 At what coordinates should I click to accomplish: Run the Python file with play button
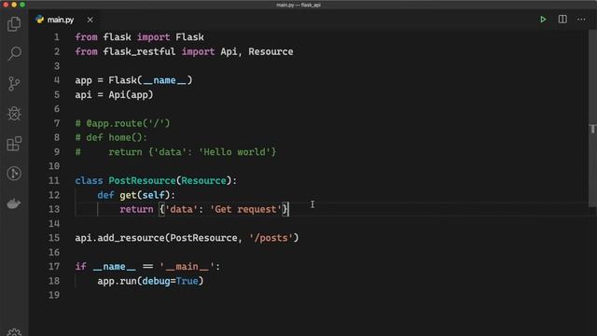[x=543, y=19]
